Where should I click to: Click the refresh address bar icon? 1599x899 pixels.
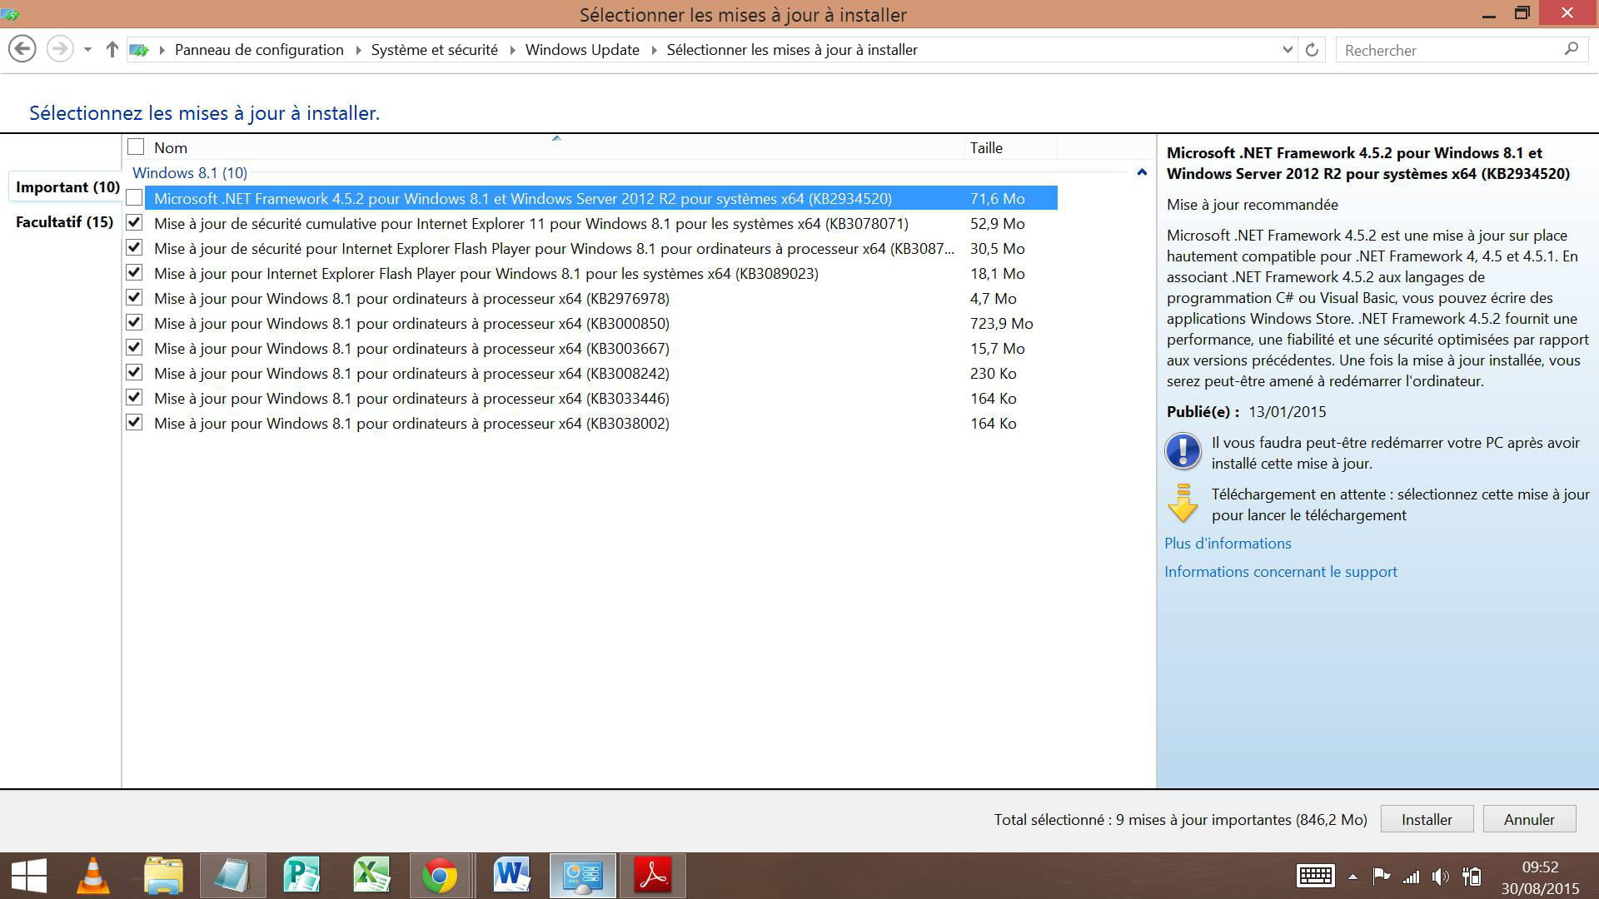click(x=1312, y=50)
